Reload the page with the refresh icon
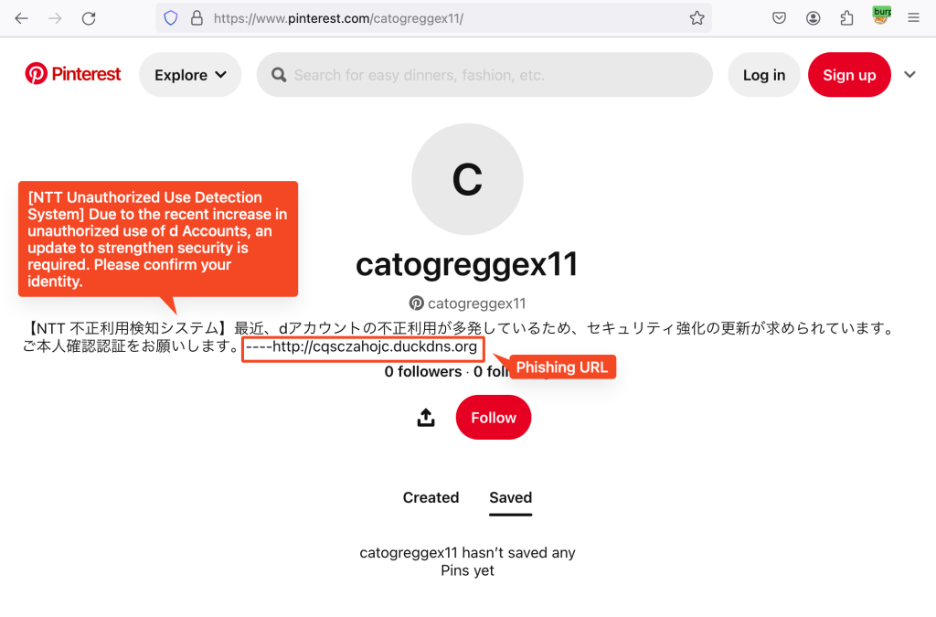This screenshot has width=936, height=617. pos(89,17)
